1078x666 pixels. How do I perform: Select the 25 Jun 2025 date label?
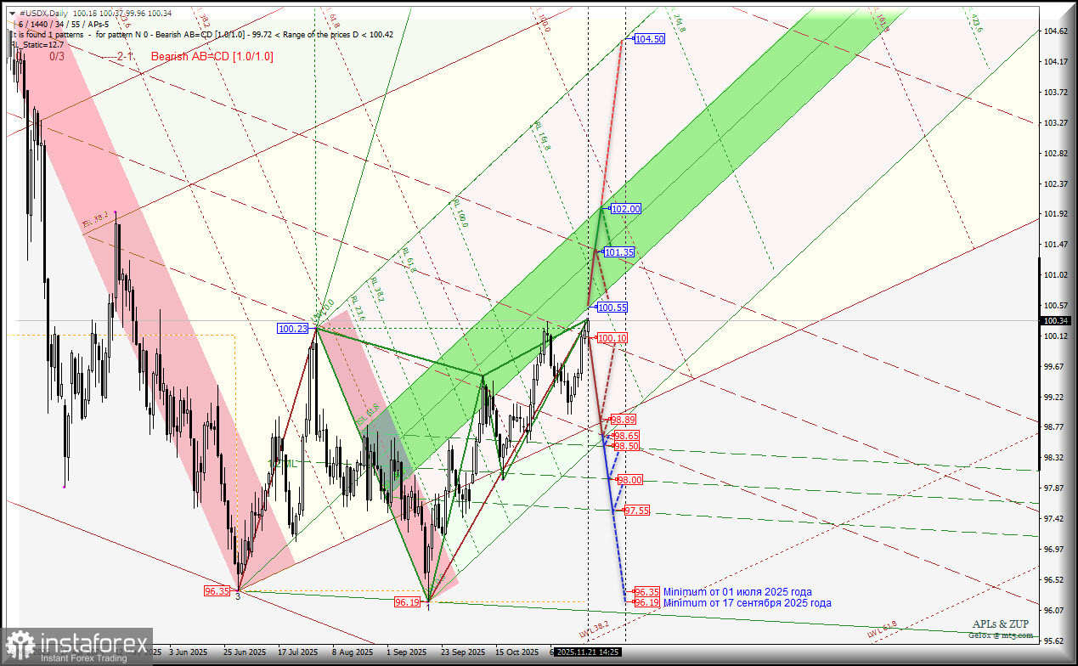click(244, 652)
